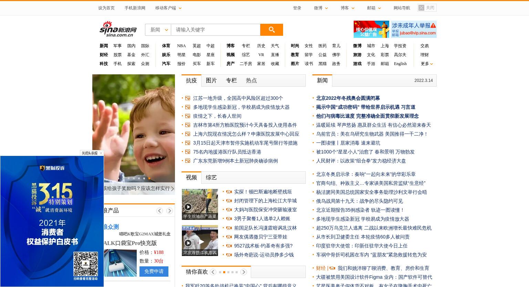Close the 黑猫投诉 floating ad via 关闭头条报
The width and height of the screenshot is (529, 287).
coord(92,153)
